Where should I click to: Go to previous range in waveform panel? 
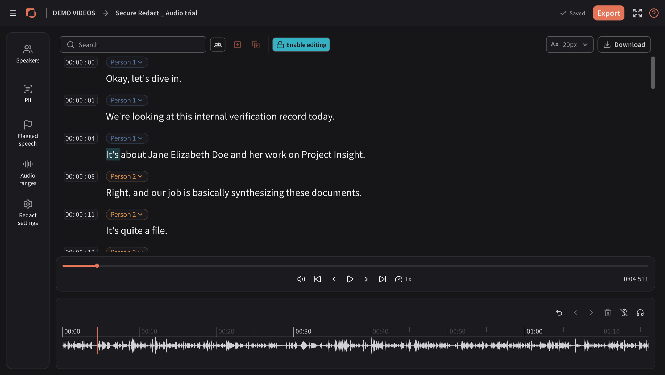575,312
